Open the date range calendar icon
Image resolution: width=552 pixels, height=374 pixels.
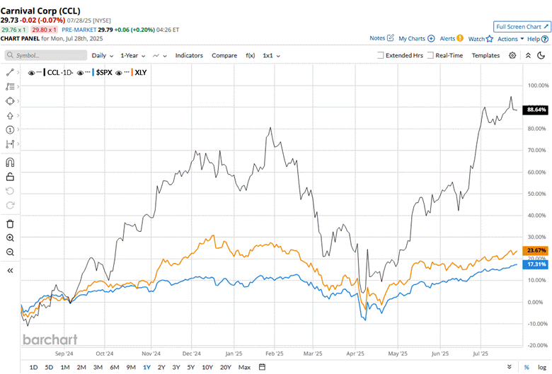(262, 367)
